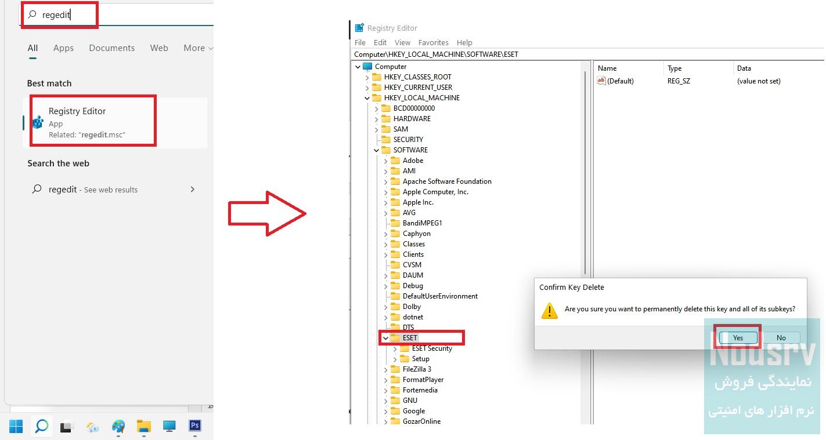Select the Apache Software Foundation key
Screen dimensions: 826x440
(447, 181)
